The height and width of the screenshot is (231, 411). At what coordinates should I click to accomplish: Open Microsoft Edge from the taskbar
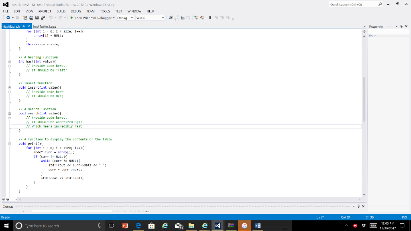[x=138, y=226]
